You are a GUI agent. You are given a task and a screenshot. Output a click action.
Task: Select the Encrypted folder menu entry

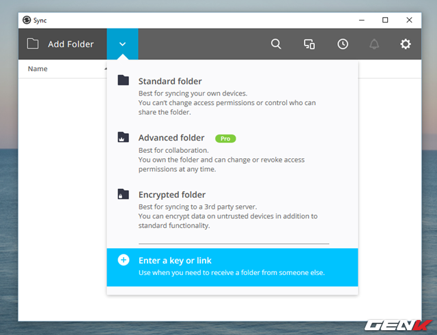(171, 194)
